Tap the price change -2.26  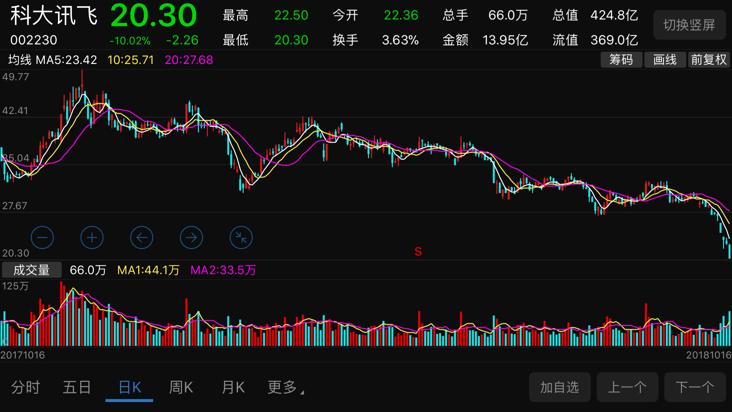(182, 40)
